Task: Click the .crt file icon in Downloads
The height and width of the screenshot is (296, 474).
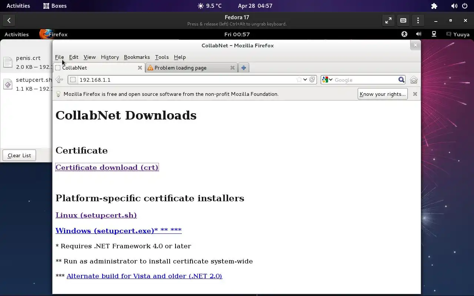Action: click(x=8, y=62)
